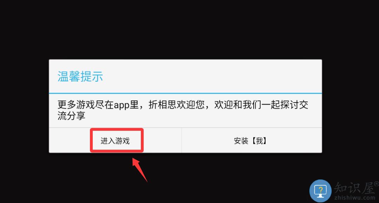This screenshot has width=379, height=203.
Task: Click the red highlight border around 进入游戏
Action: (x=117, y=130)
